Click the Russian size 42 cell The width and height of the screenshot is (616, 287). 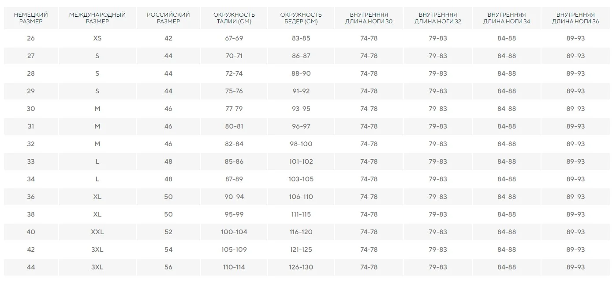[168, 38]
